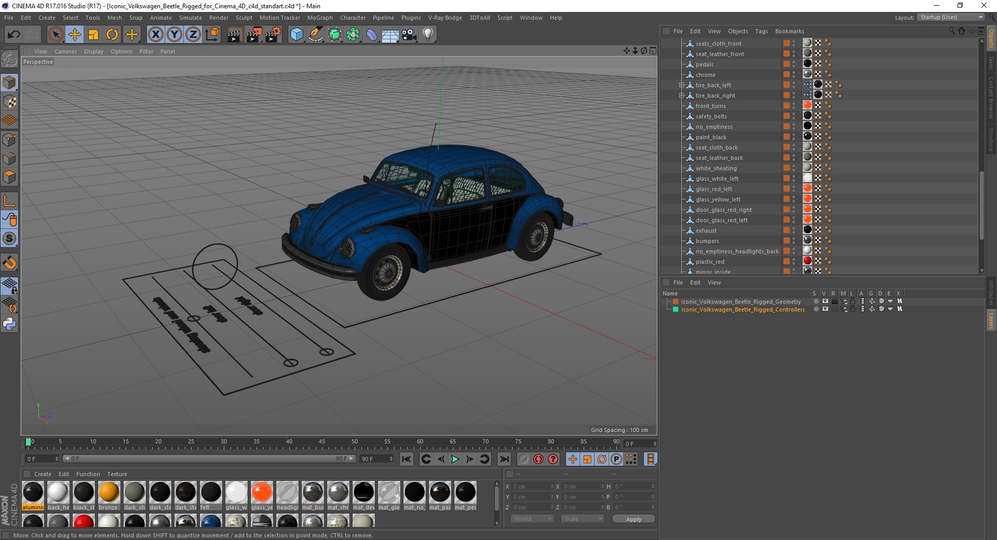Open the Bookmarks menu in Object Manager
The height and width of the screenshot is (540, 997).
[x=789, y=31]
